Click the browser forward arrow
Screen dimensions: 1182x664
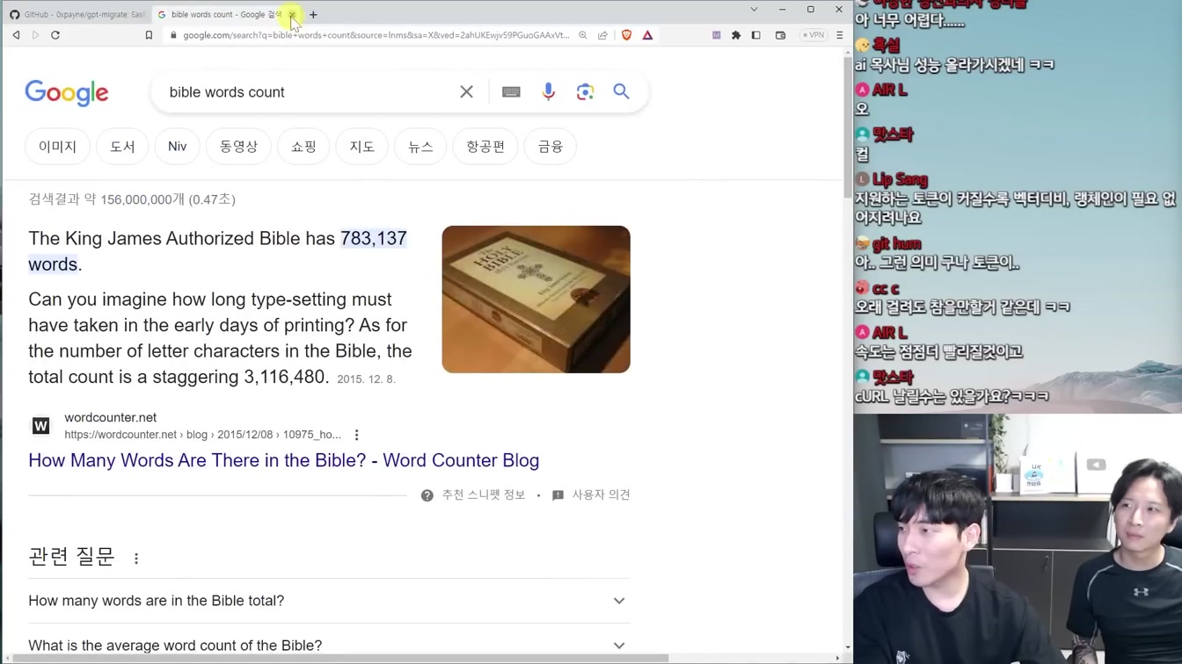pos(35,35)
